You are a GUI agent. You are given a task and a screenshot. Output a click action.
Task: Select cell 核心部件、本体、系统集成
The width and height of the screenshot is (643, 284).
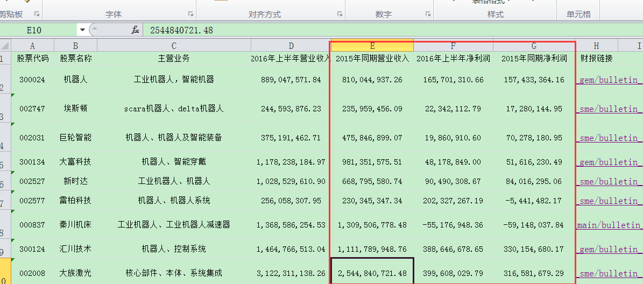click(x=174, y=273)
